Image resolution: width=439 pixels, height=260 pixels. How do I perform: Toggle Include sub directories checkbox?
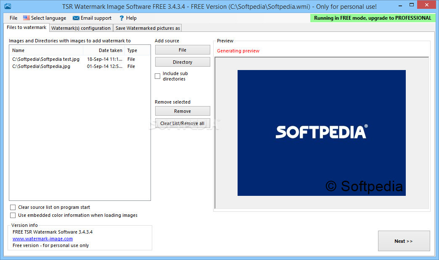[x=158, y=76]
